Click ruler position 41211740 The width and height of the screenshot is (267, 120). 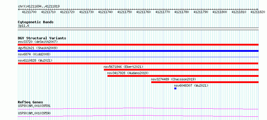[106, 12]
